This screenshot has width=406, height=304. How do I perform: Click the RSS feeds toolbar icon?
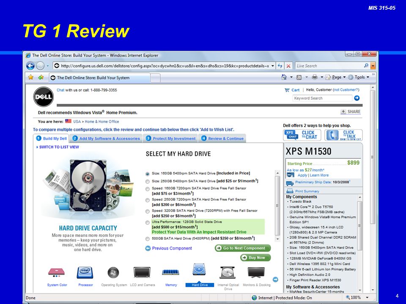point(299,77)
